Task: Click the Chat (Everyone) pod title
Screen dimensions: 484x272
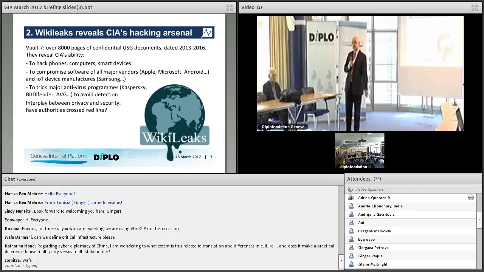Action: [x=20, y=179]
